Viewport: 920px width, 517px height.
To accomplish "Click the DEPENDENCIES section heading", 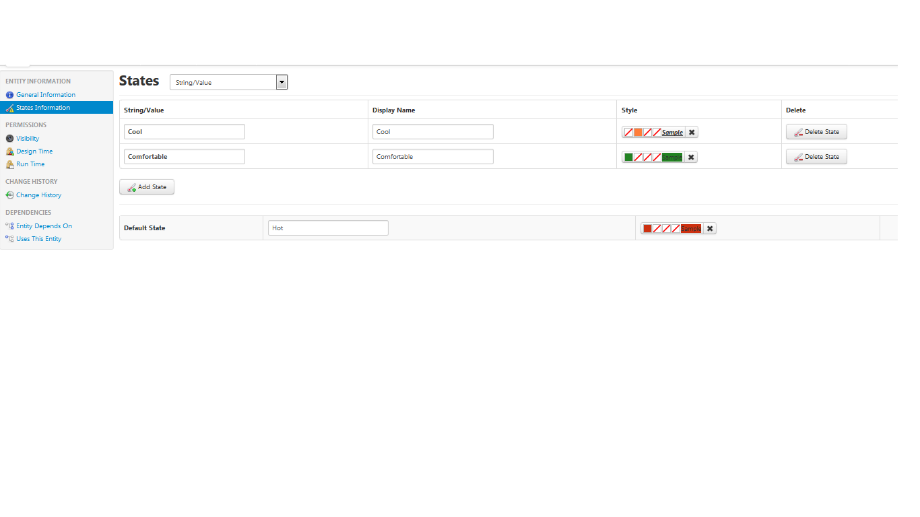I will click(x=28, y=213).
